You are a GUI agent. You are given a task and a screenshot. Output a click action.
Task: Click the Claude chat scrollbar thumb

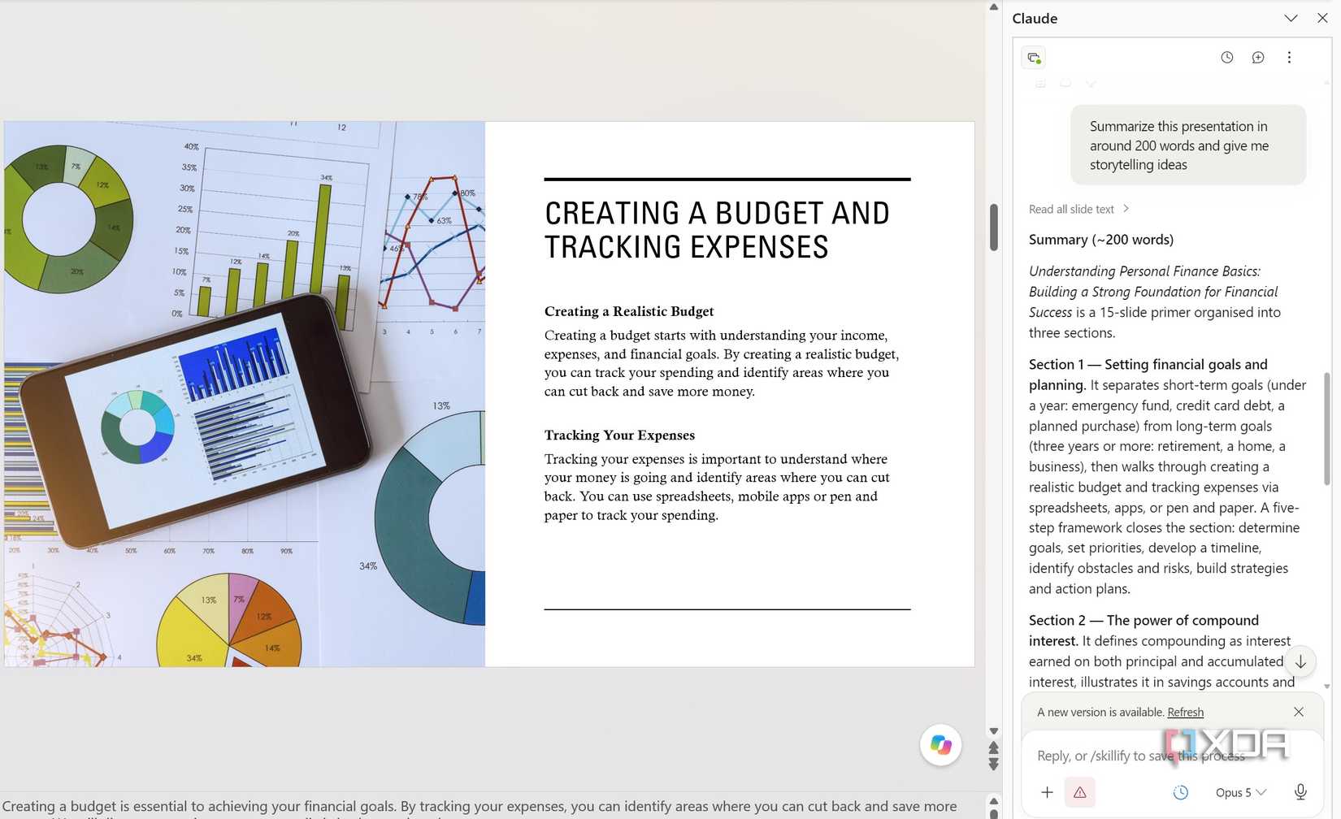(x=1327, y=429)
